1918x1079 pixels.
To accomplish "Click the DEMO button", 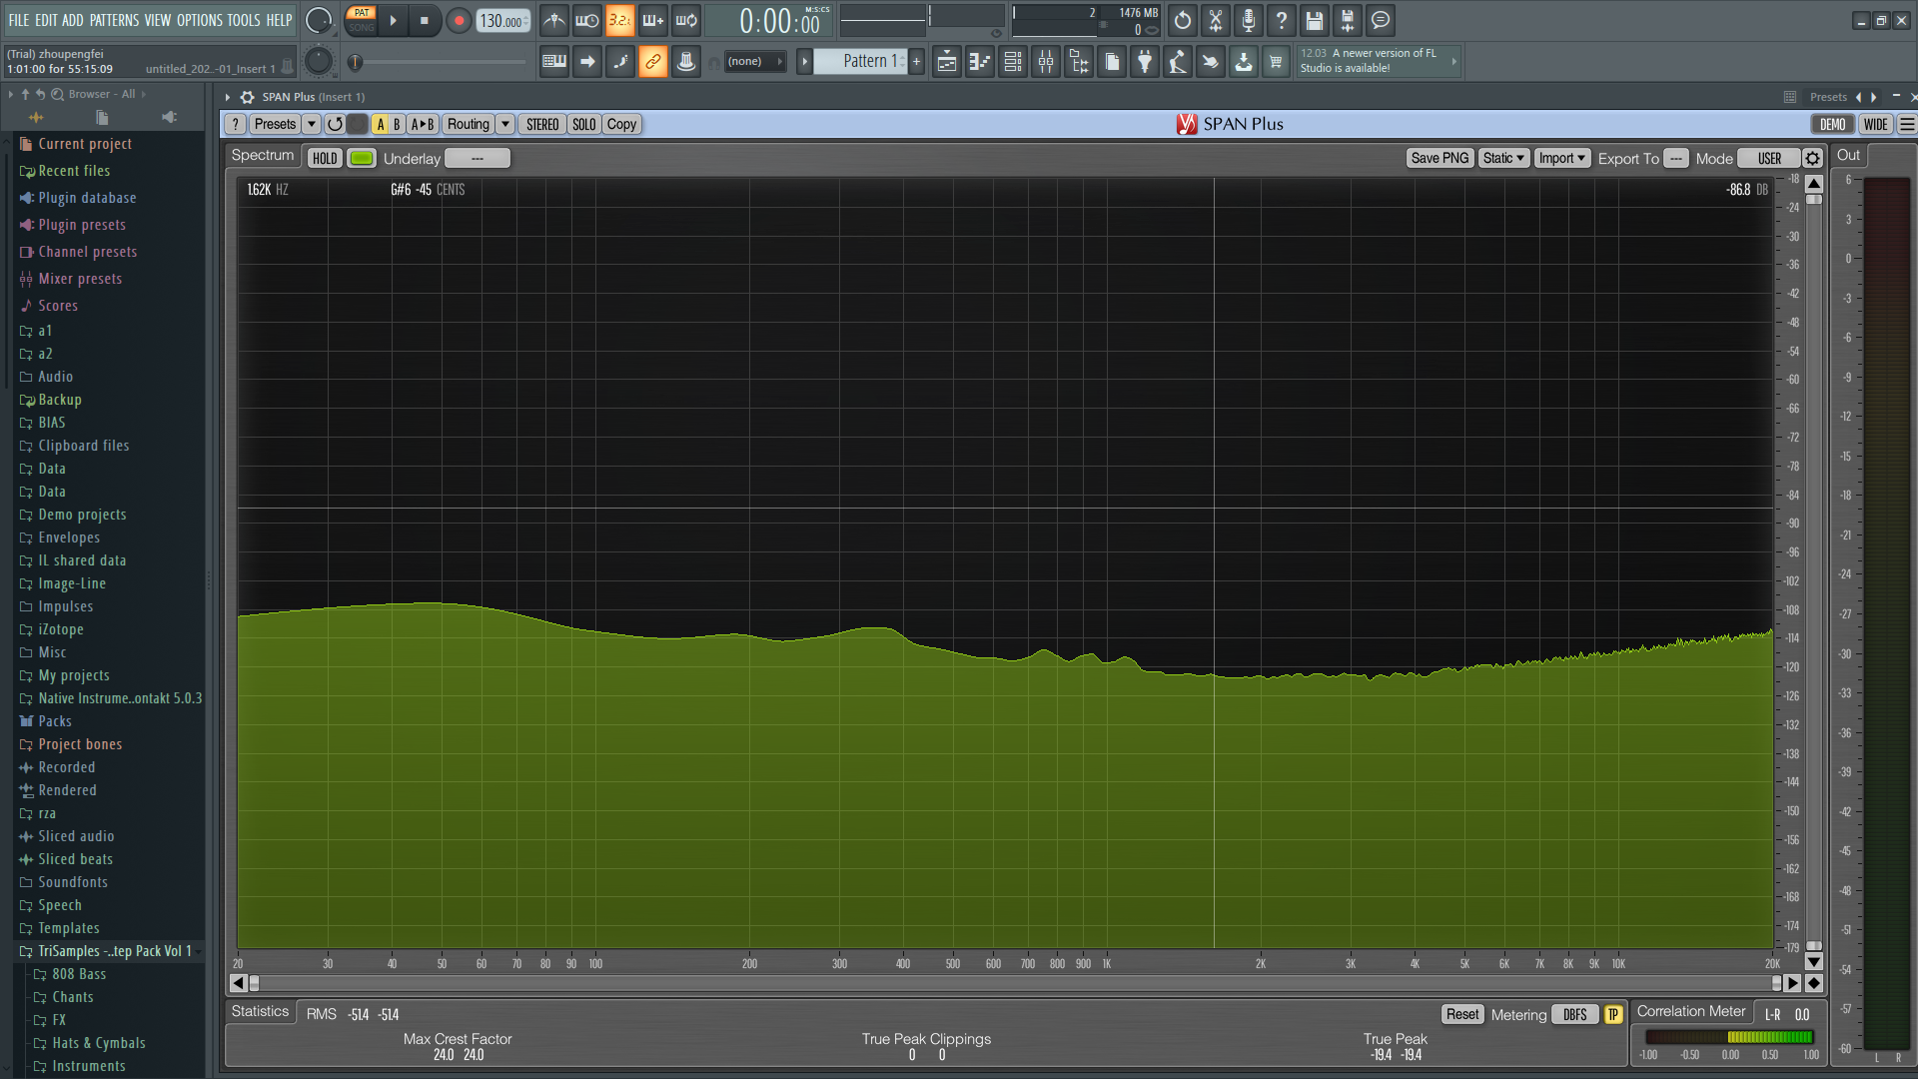I will point(1833,124).
